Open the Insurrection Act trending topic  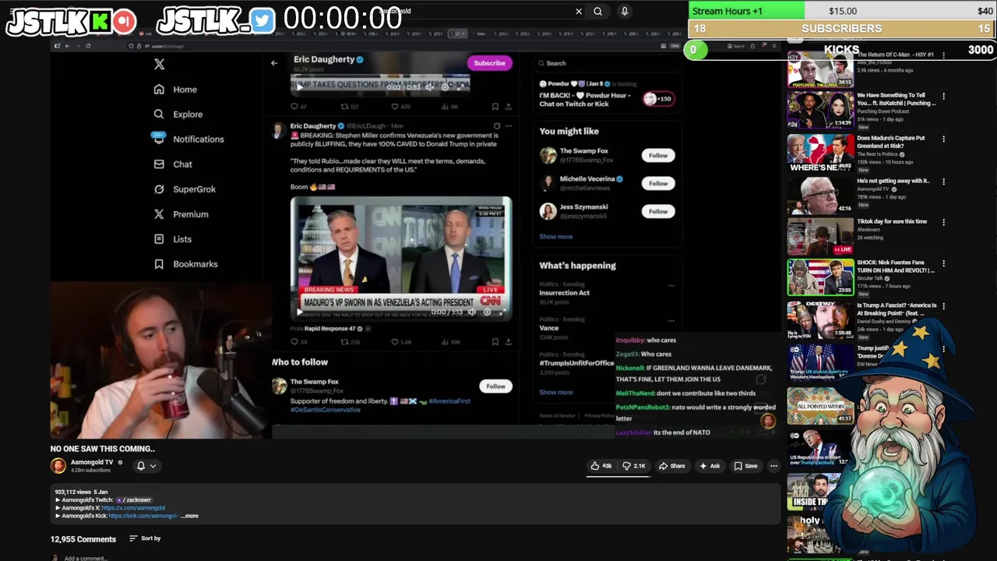(565, 292)
